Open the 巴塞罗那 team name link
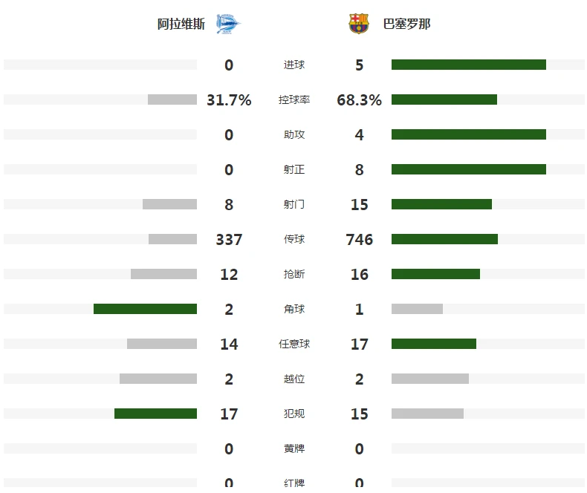587x493 pixels. click(x=406, y=24)
